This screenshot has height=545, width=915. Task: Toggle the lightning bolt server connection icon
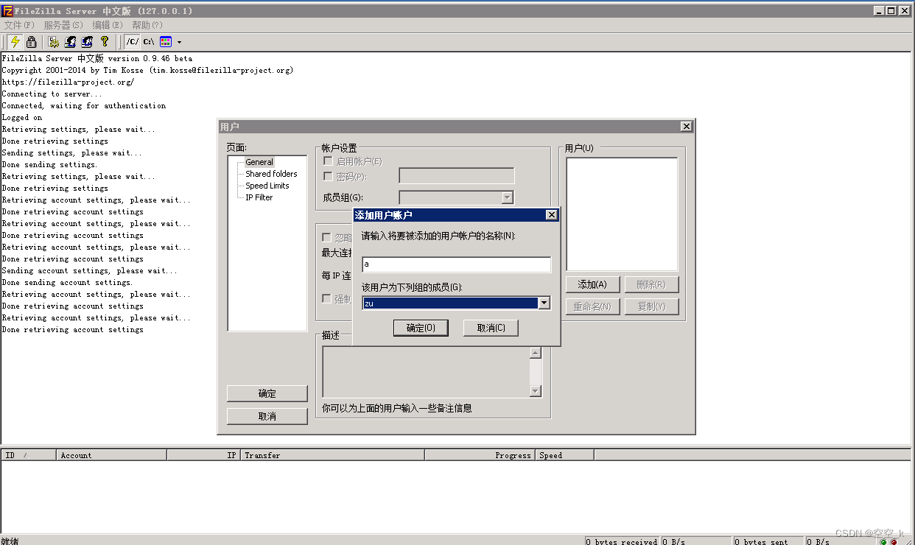pyautogui.click(x=15, y=42)
